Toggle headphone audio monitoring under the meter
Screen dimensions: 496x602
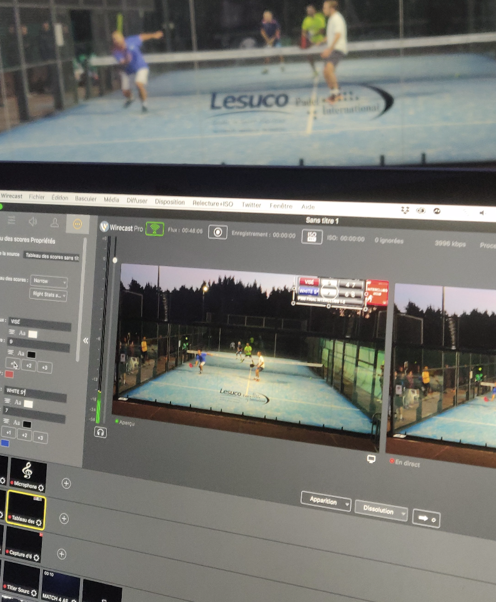click(101, 432)
